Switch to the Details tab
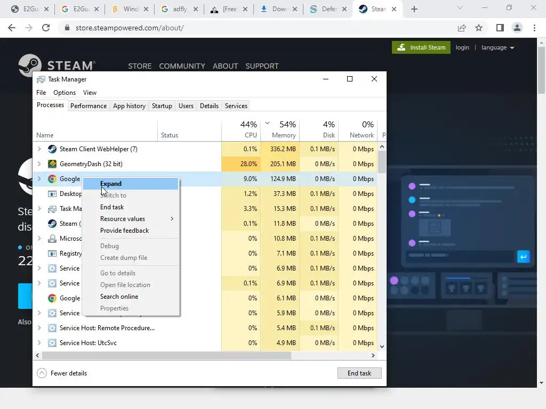 [209, 106]
